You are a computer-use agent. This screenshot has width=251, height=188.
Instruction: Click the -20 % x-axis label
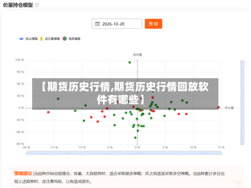pyautogui.click(x=26, y=147)
